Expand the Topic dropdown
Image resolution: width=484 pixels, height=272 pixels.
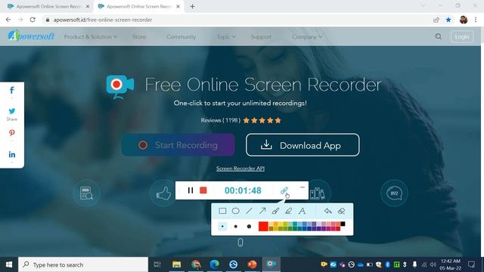coord(226,37)
